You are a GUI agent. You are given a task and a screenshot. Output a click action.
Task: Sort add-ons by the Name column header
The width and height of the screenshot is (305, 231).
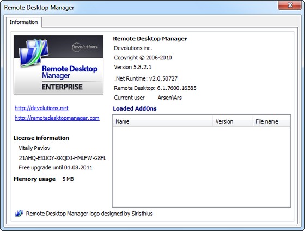pos(163,121)
